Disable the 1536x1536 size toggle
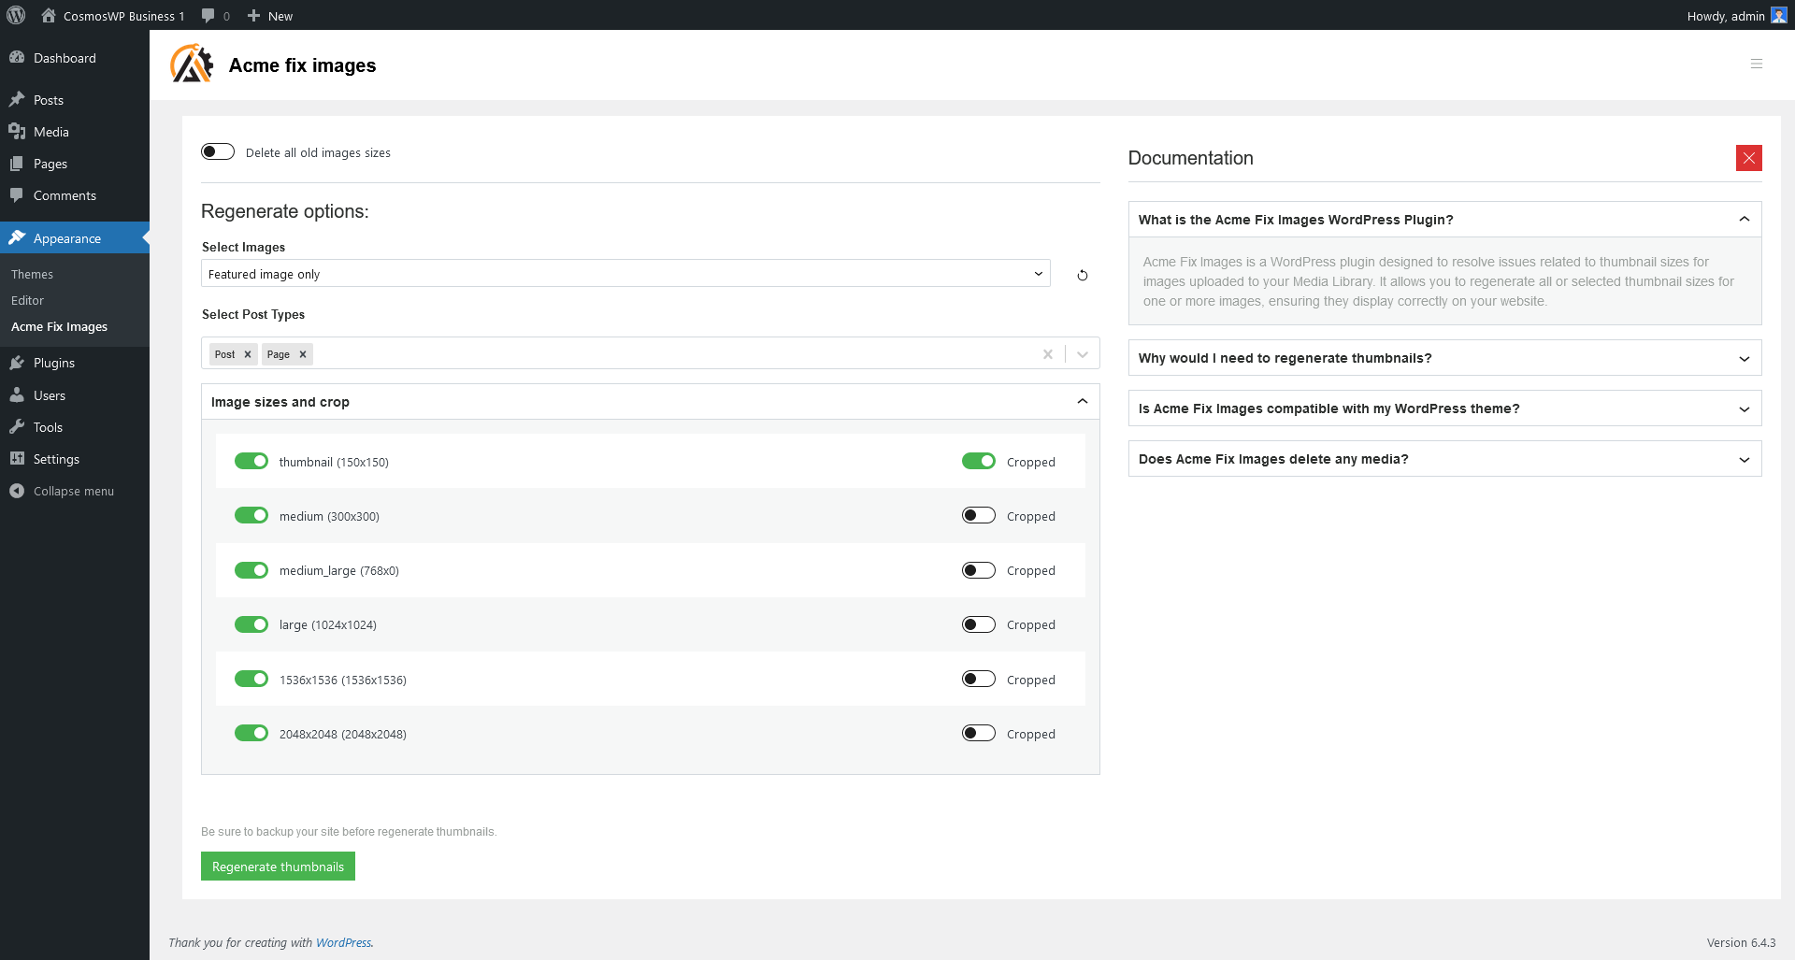This screenshot has width=1795, height=960. (251, 679)
